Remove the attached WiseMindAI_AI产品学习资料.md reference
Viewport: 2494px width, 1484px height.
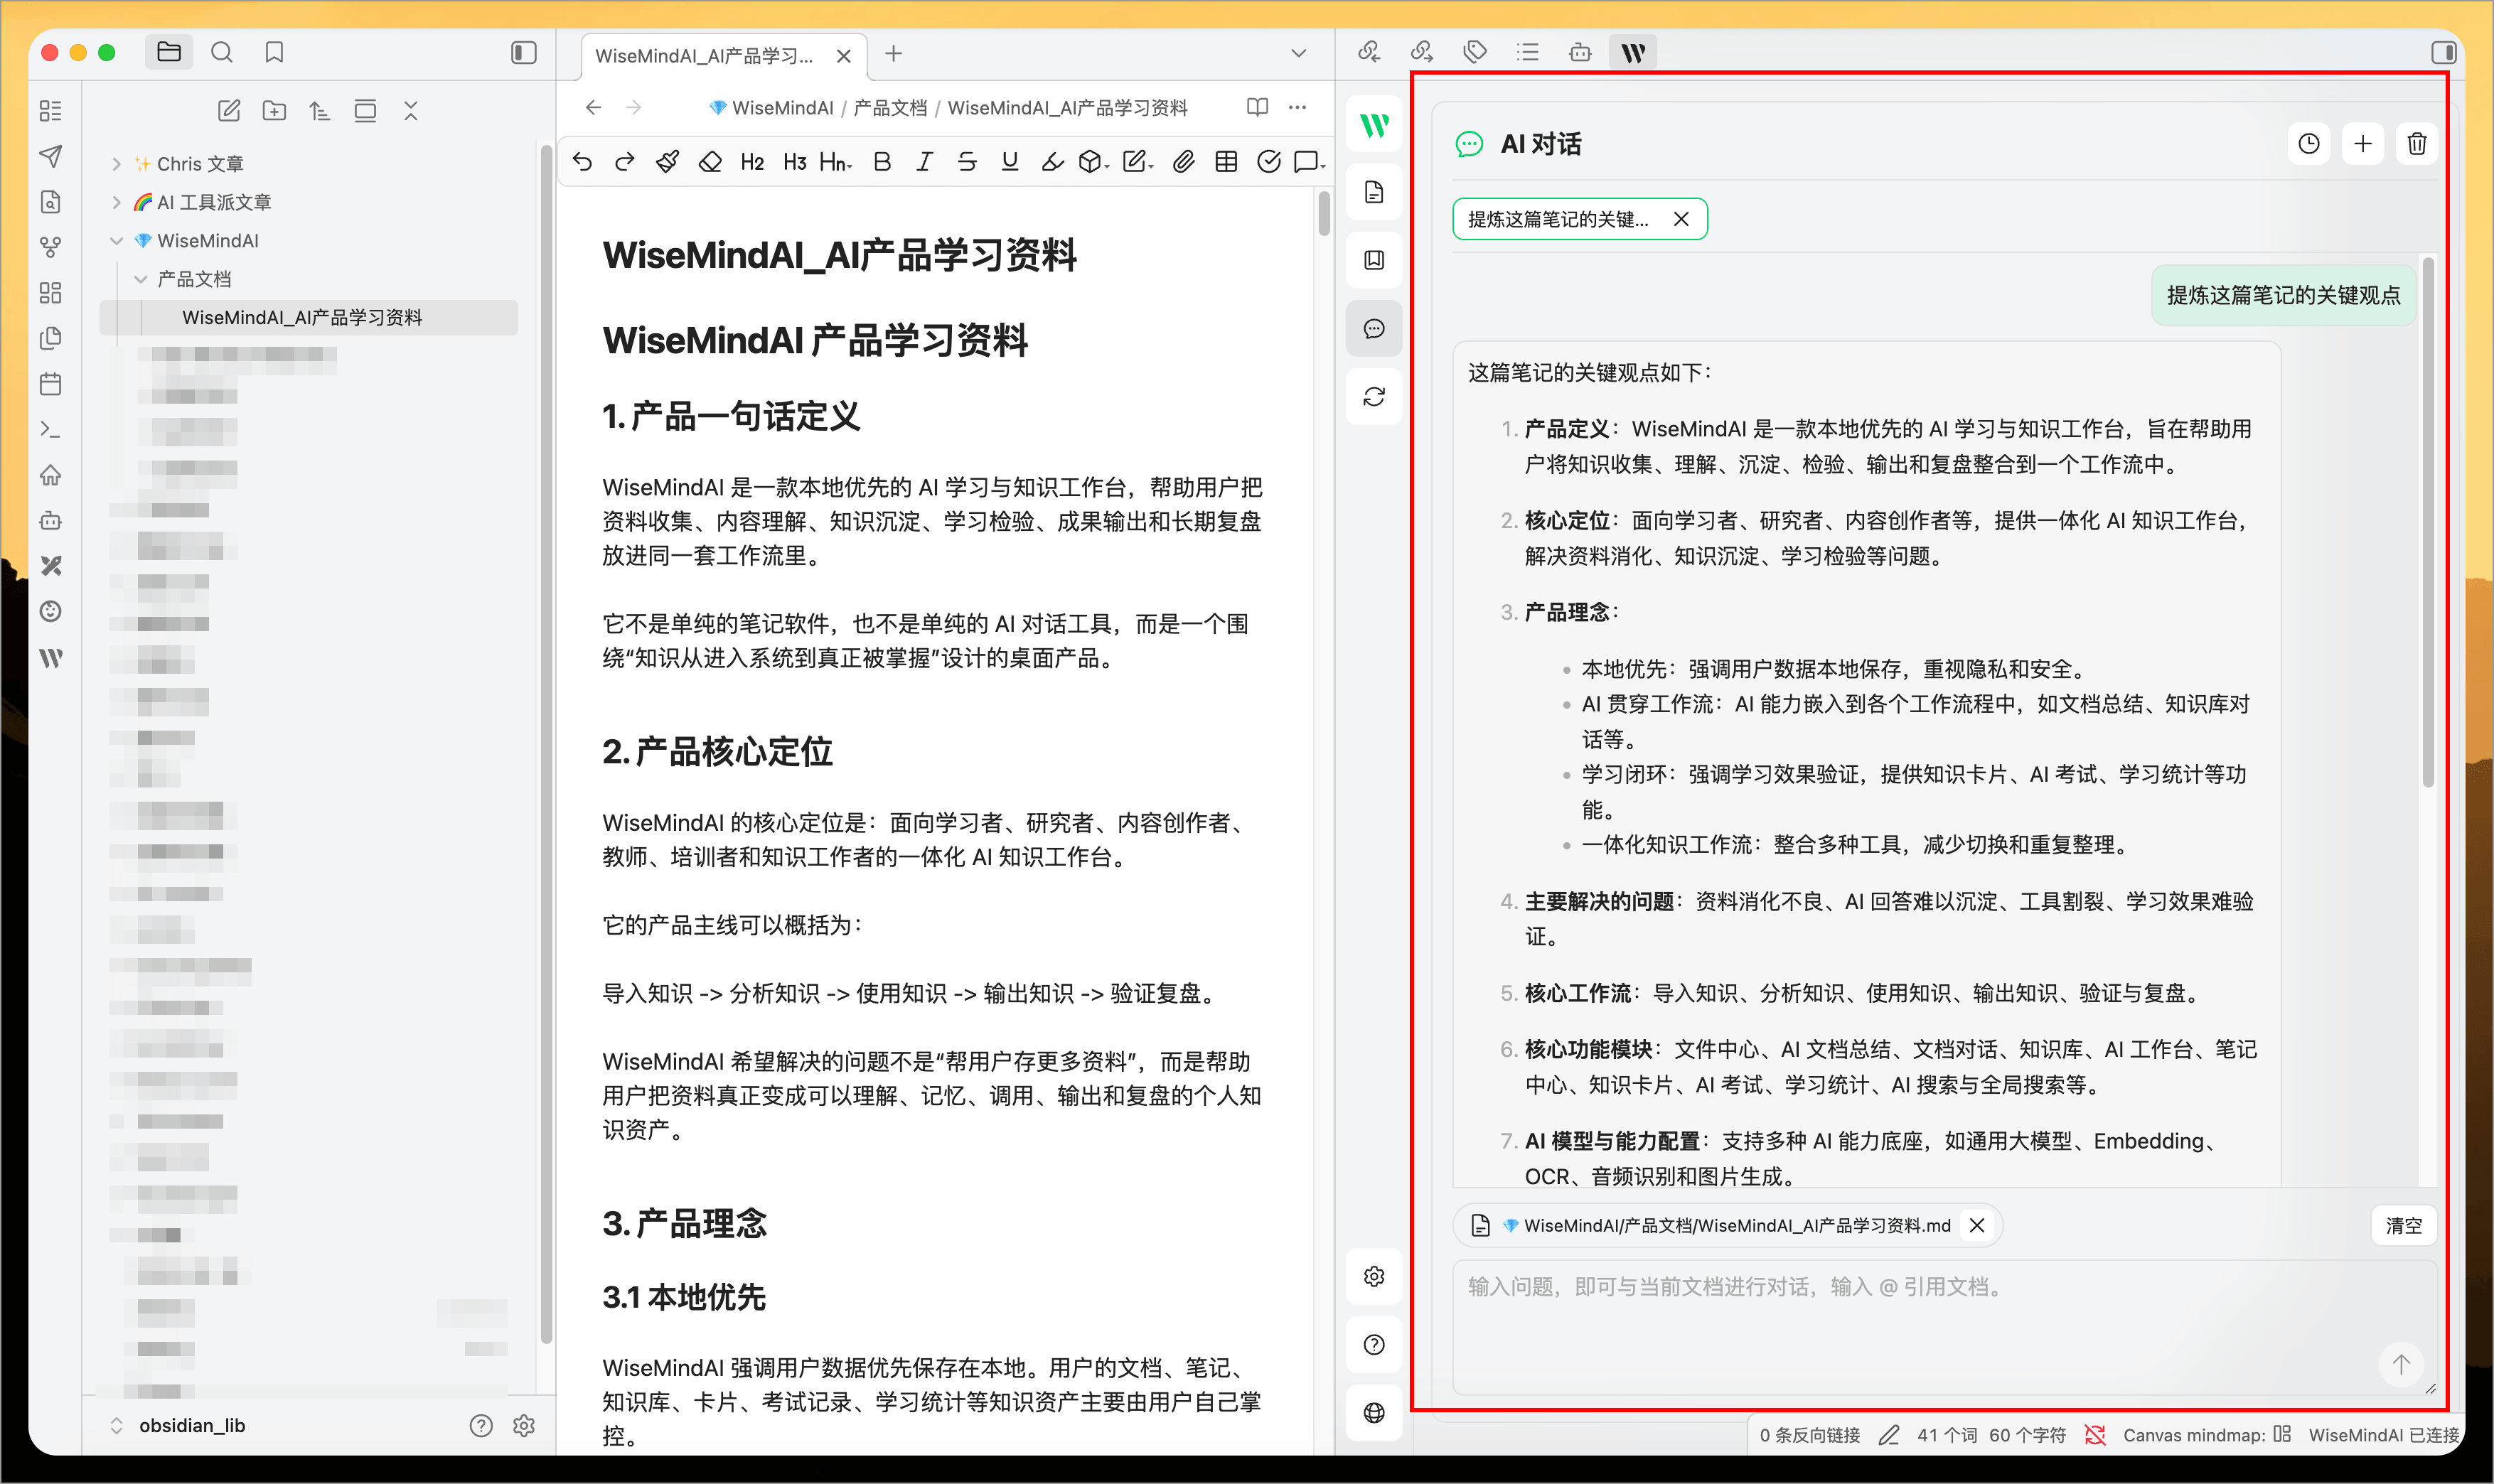click(x=1977, y=1225)
